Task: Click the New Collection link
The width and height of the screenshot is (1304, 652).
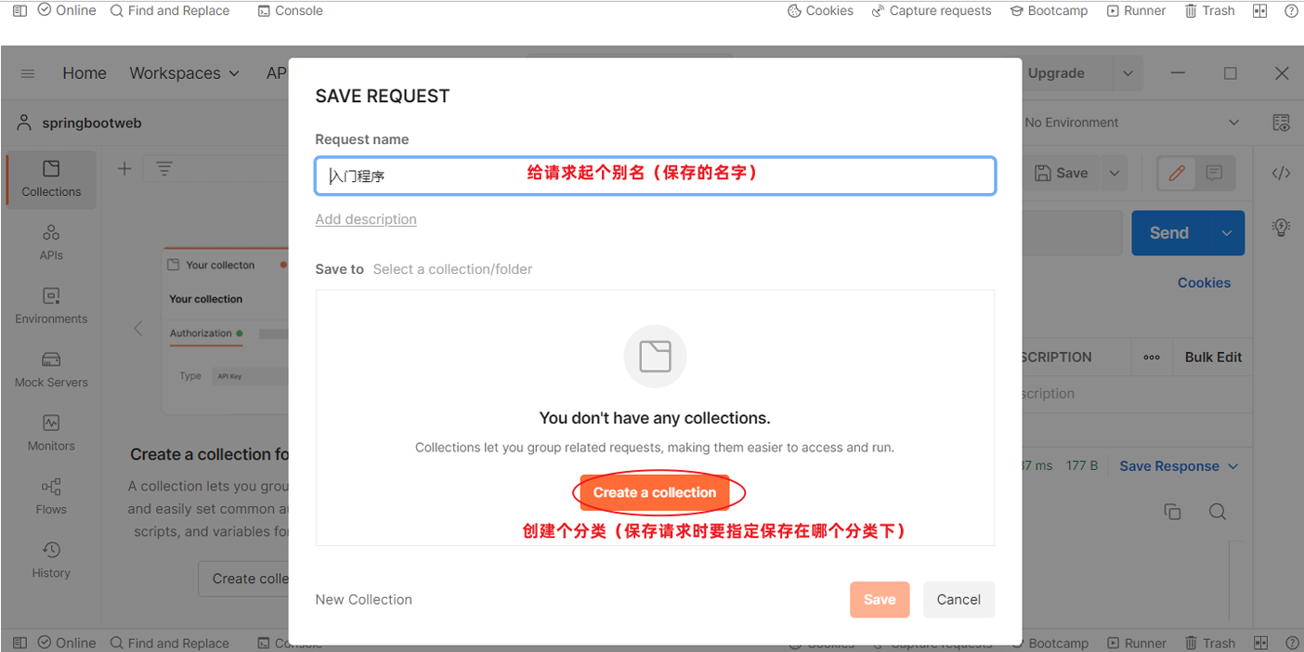Action: coord(364,600)
